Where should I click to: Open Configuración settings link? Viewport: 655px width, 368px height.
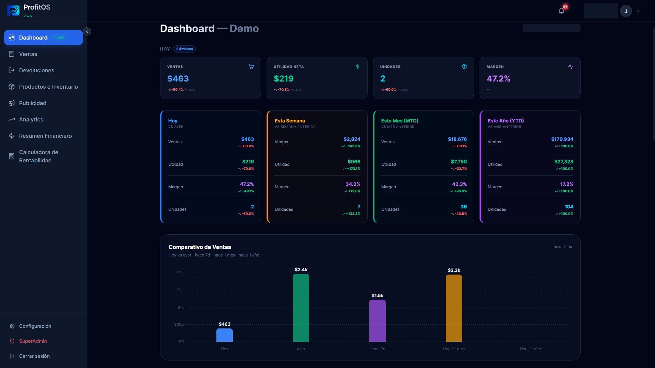(43, 326)
